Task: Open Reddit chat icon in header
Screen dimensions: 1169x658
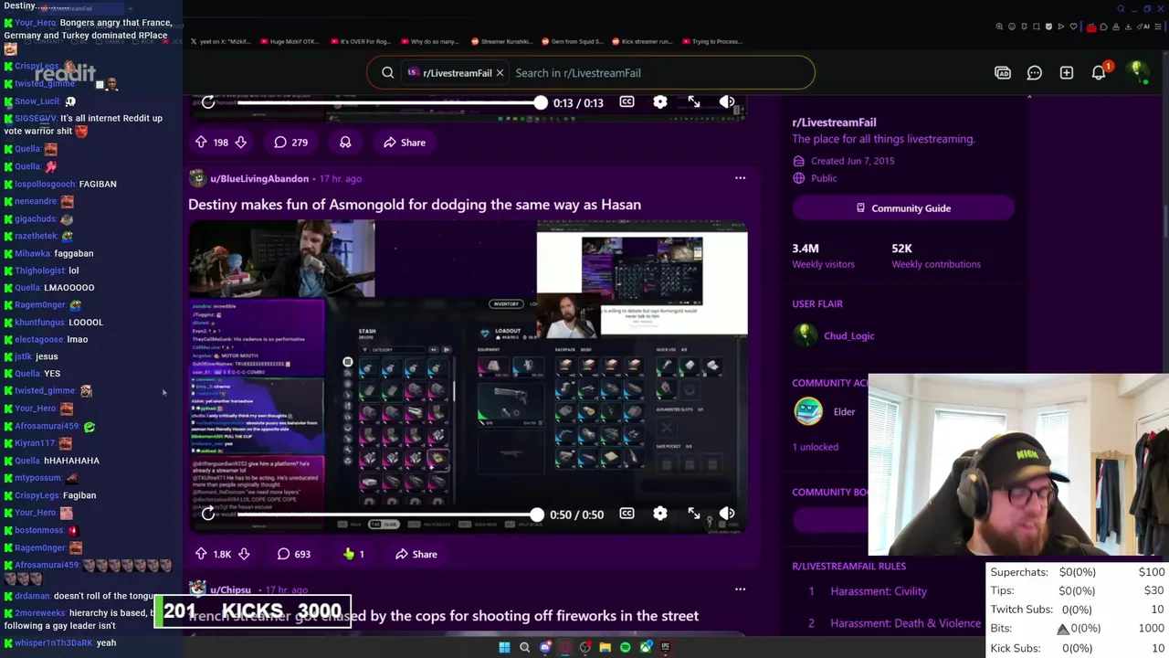Action: 1035,73
